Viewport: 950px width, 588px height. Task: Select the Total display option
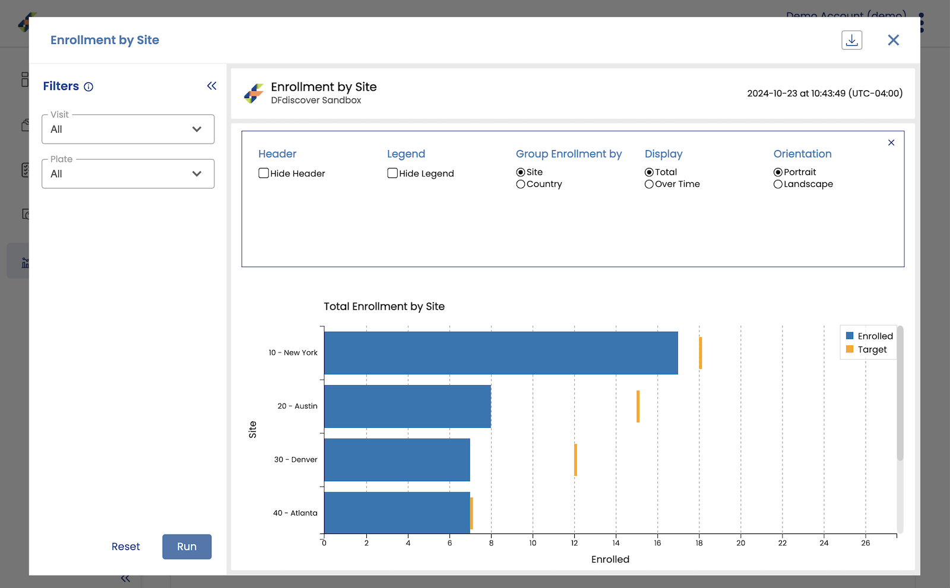pyautogui.click(x=649, y=172)
